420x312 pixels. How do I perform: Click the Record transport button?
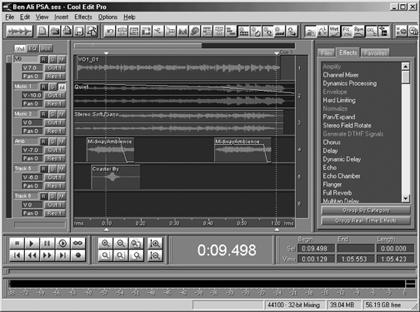point(77,255)
